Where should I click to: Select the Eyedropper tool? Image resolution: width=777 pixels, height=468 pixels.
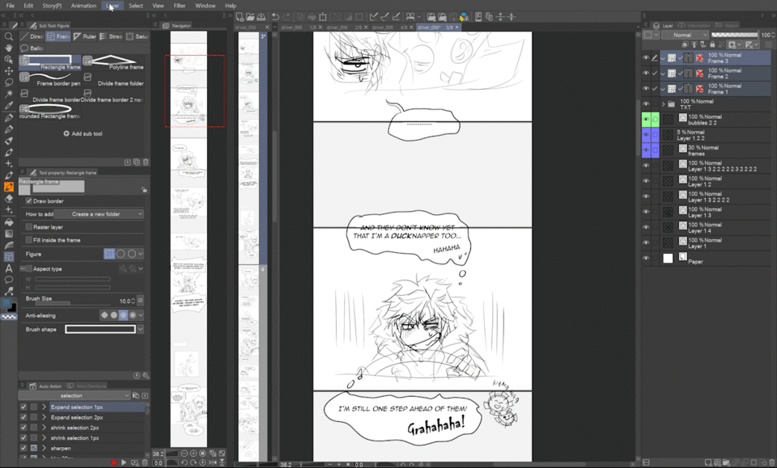(x=8, y=105)
